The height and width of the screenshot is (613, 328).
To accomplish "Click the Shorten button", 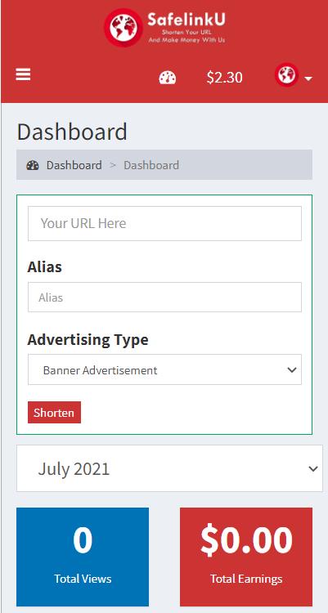I will coord(55,413).
